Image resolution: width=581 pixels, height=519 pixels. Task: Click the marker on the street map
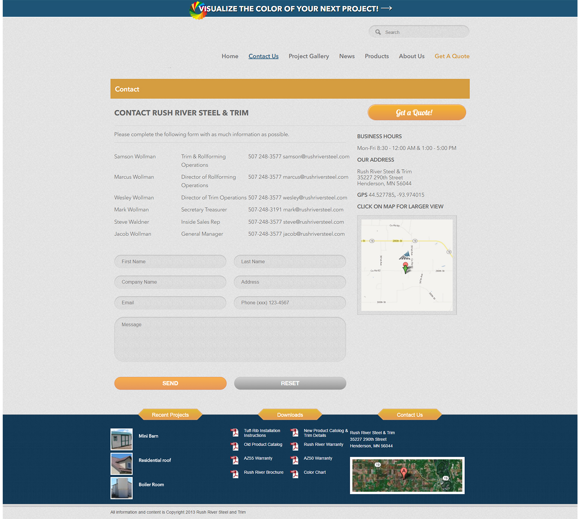pyautogui.click(x=406, y=268)
